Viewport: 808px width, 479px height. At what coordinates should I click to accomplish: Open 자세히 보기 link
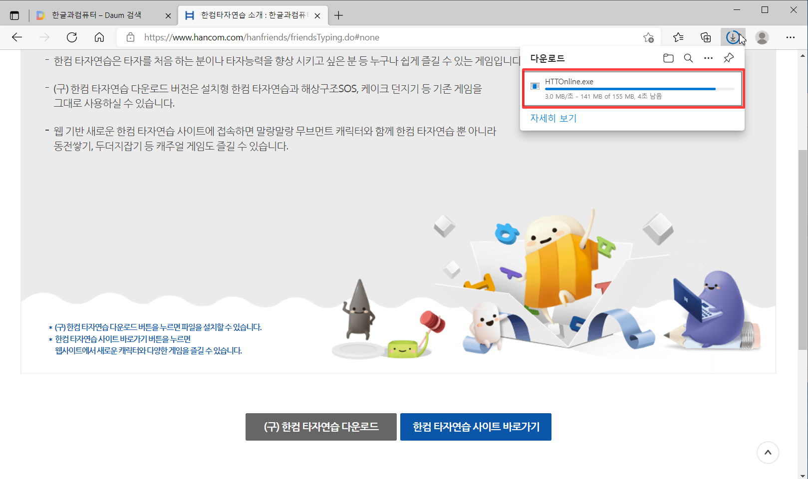pyautogui.click(x=553, y=118)
